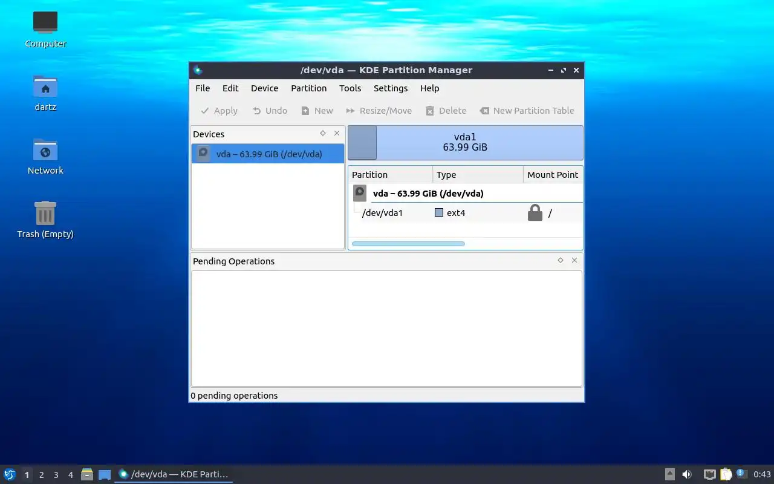The image size is (774, 484).
Task: Click the Partition Manager title bar icon
Action: [x=198, y=70]
